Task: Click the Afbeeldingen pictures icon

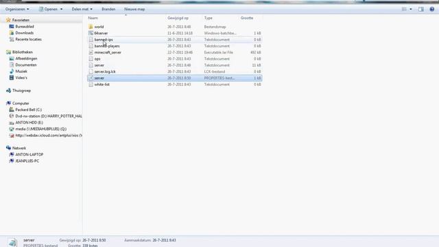Action: [x=12, y=58]
